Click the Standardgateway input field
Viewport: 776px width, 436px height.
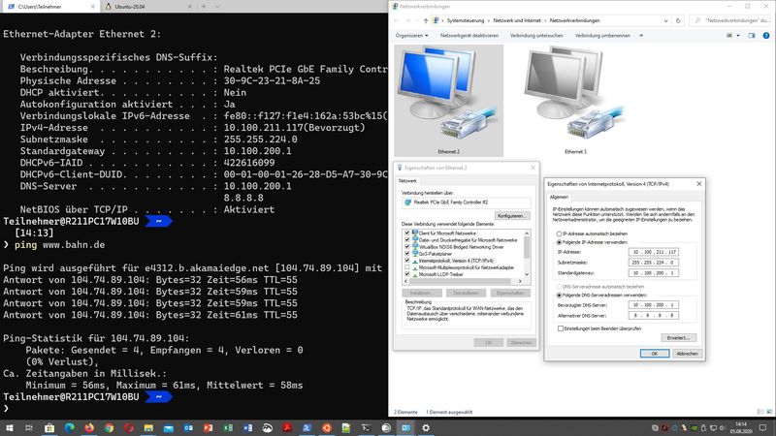(x=653, y=273)
